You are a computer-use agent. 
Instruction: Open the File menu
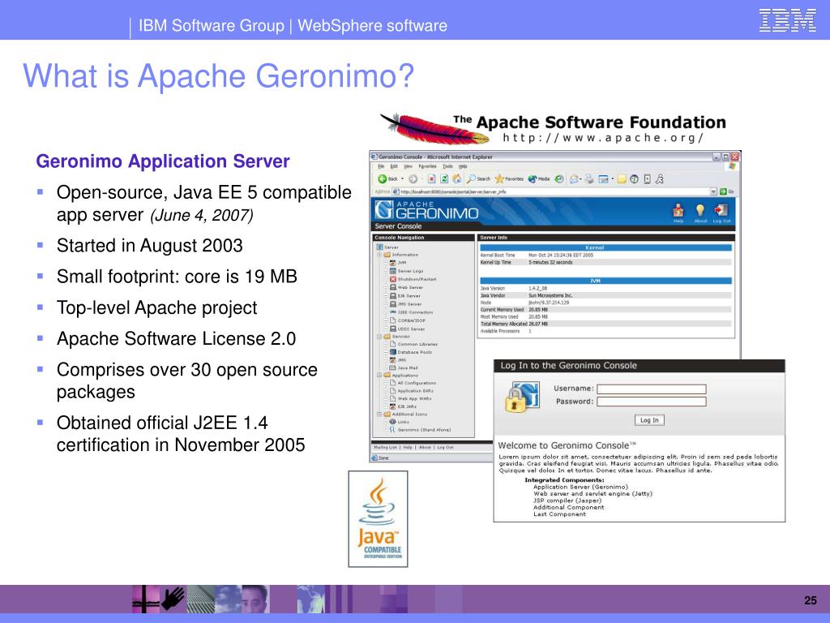[381, 166]
